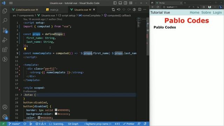
Task: Click the git blame annotation above line 1
Action: (43, 19)
